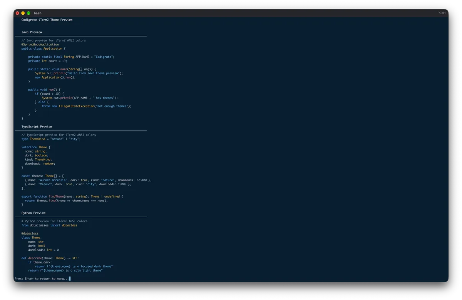Image resolution: width=462 pixels, height=300 pixels.
Task: Click the "TypeScript Preview" section heading
Action: [37, 126]
